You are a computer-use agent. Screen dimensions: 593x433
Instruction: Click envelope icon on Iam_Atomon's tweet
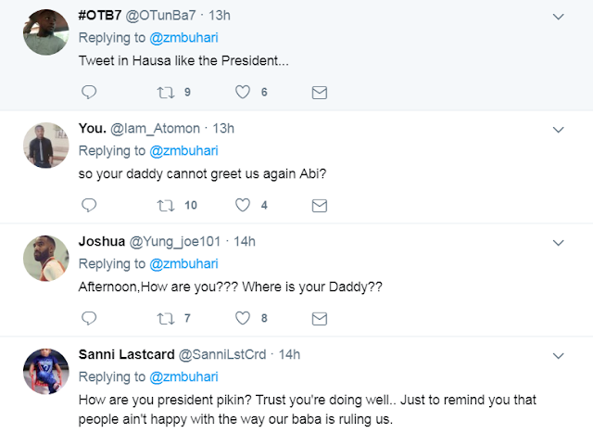319,204
